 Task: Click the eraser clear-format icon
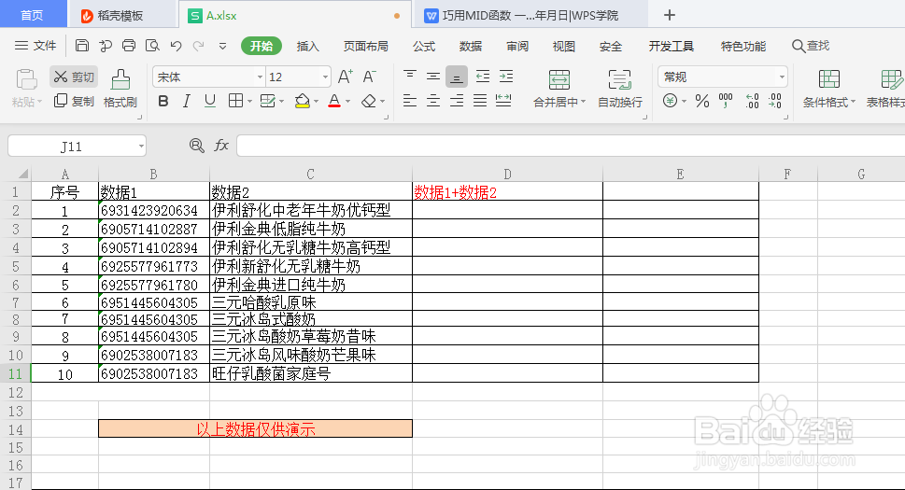[369, 102]
